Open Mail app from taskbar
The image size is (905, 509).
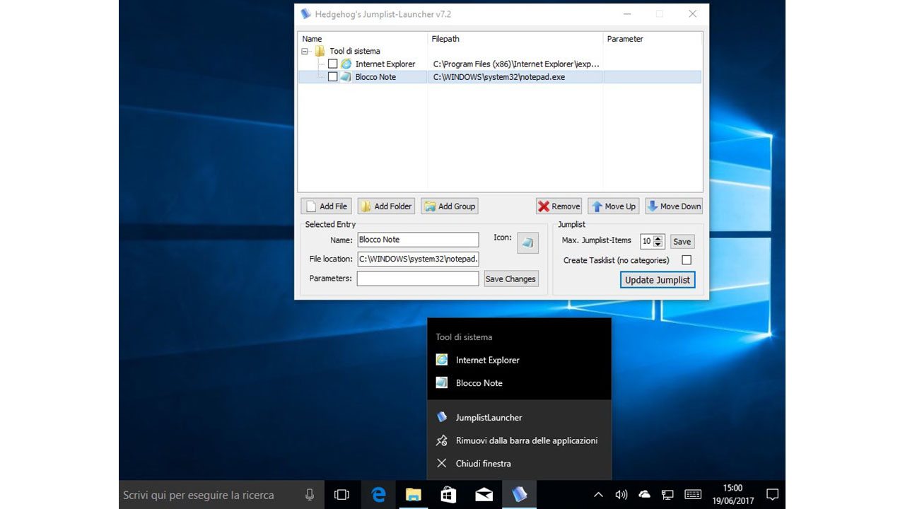click(x=484, y=495)
